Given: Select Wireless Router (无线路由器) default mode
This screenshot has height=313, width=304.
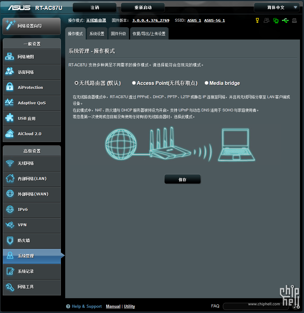Looking at the screenshot, I should pyautogui.click(x=76, y=83).
